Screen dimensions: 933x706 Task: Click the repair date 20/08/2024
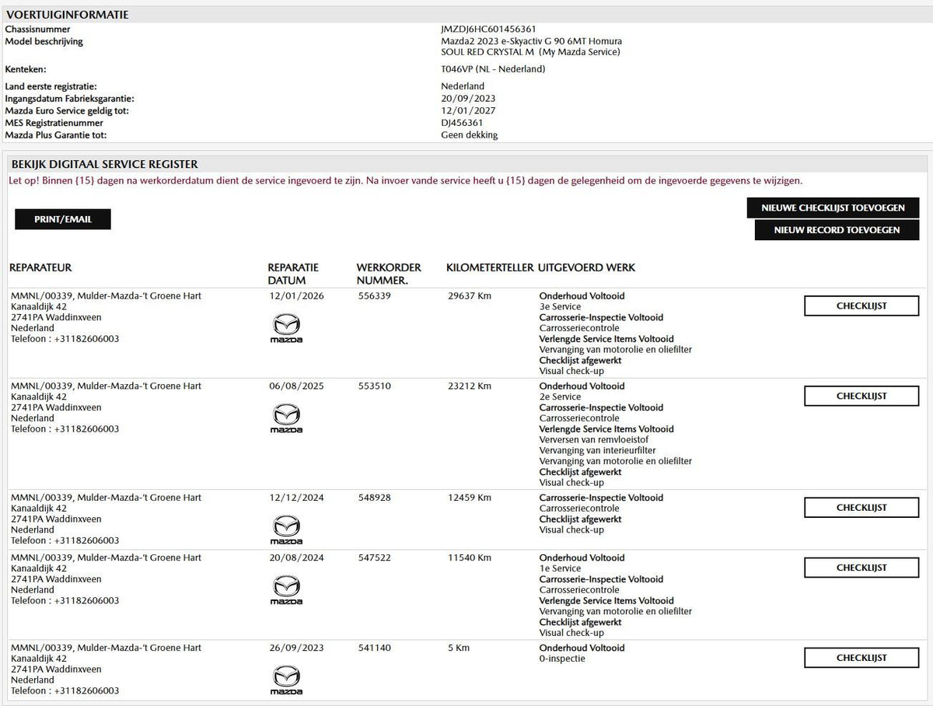(x=296, y=558)
